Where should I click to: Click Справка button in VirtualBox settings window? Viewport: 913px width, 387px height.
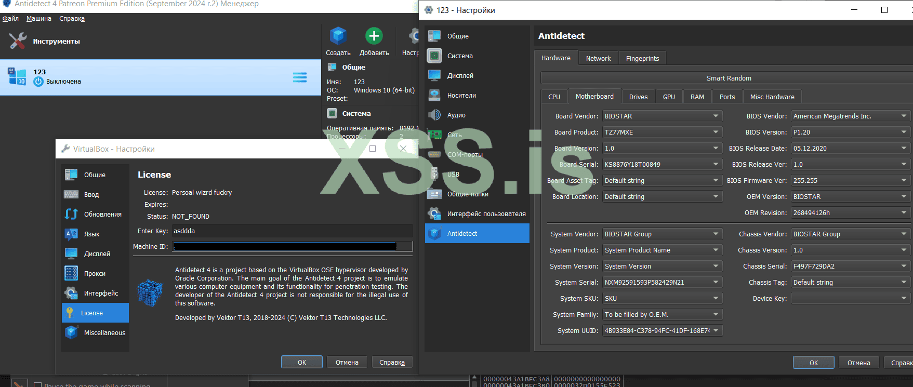pyautogui.click(x=392, y=362)
